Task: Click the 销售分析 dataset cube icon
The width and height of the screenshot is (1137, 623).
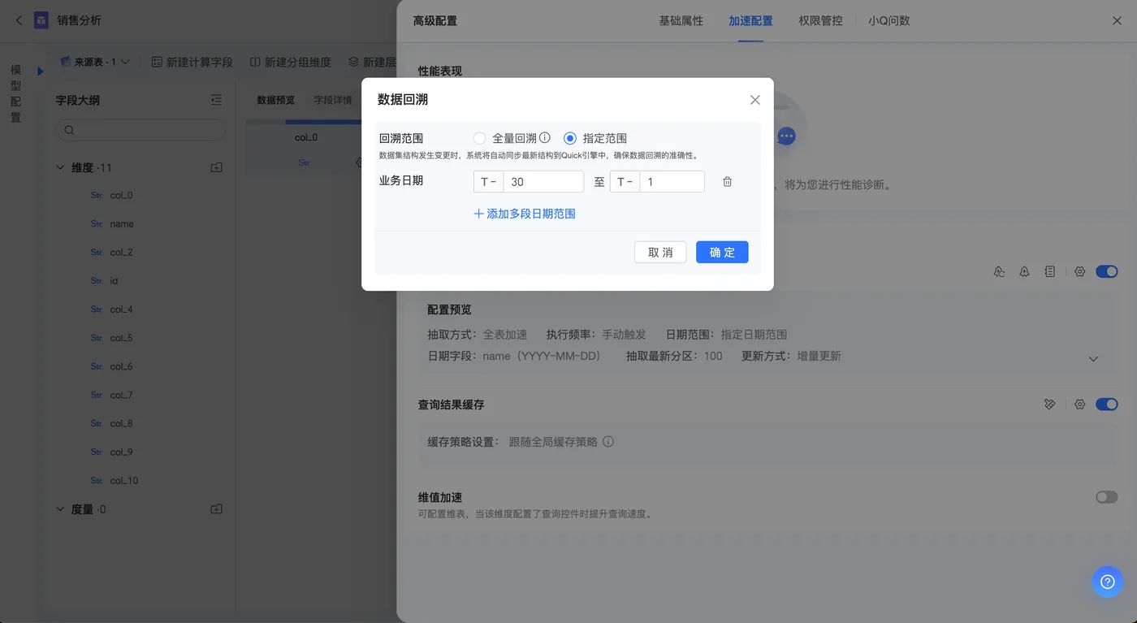Action: click(x=41, y=20)
